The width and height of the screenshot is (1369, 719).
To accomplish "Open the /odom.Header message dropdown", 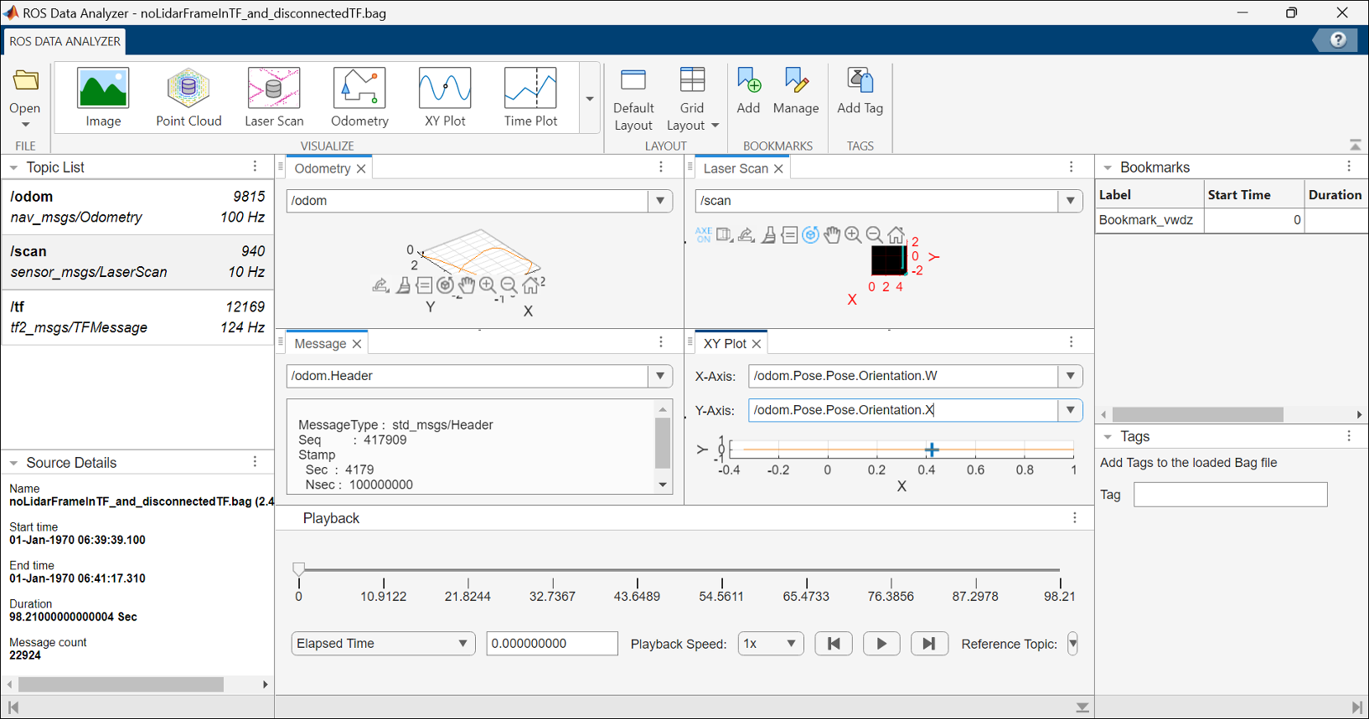I will [x=660, y=376].
